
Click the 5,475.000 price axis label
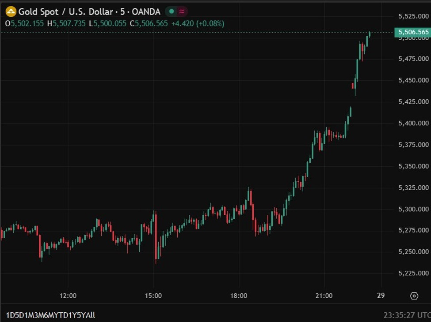click(x=413, y=59)
